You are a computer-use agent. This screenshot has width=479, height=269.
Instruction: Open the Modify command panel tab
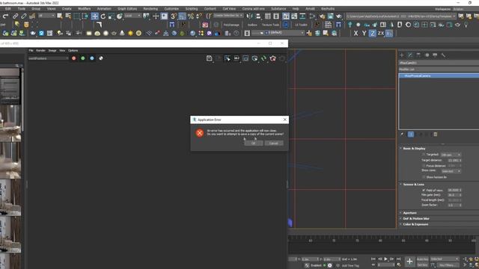[410, 55]
